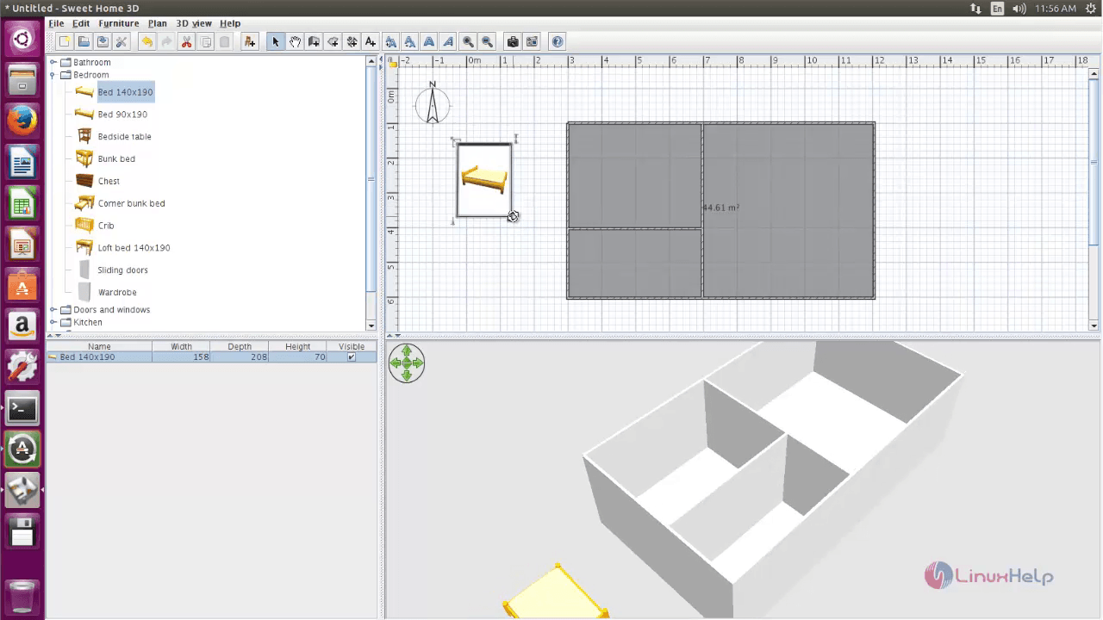
Task: Open the Furniture menu
Action: click(119, 23)
